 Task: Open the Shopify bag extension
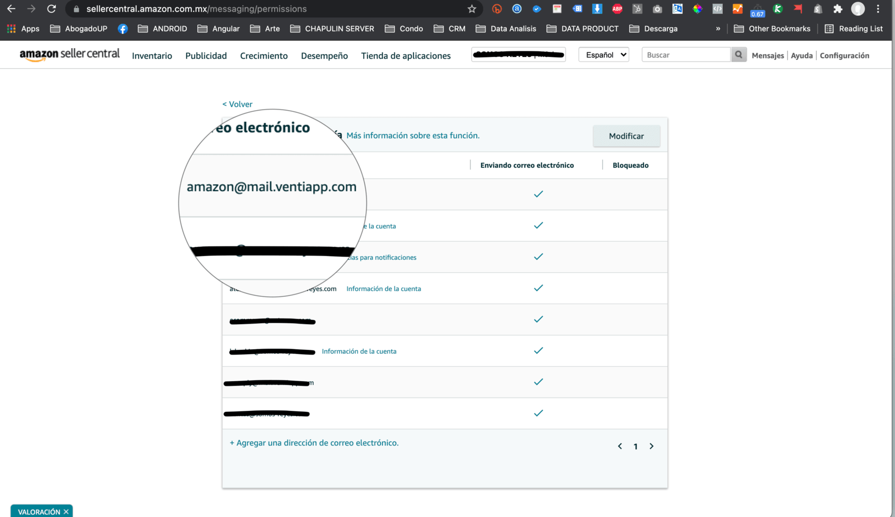pos(818,9)
